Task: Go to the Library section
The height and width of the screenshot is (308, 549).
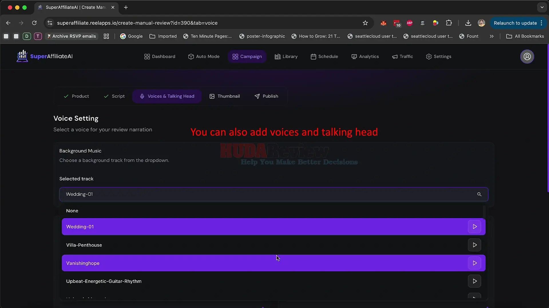Action: [286, 57]
